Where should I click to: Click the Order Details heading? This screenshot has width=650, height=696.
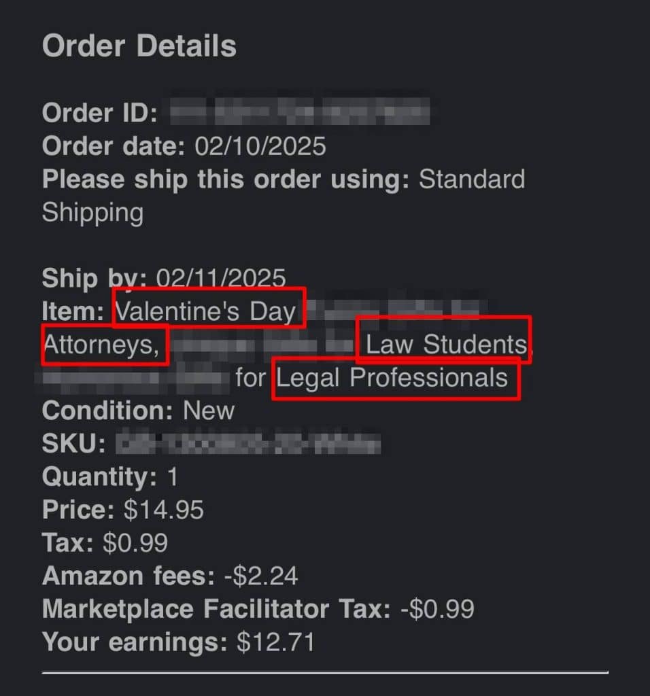139,46
